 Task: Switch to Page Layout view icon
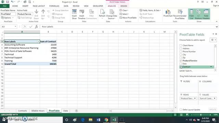tap(181, 115)
